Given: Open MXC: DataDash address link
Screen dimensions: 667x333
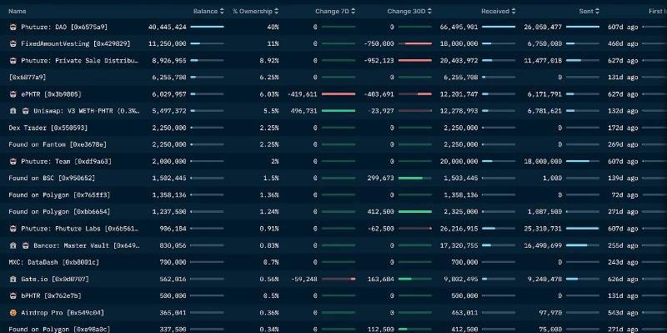Looking at the screenshot, I should point(53,262).
